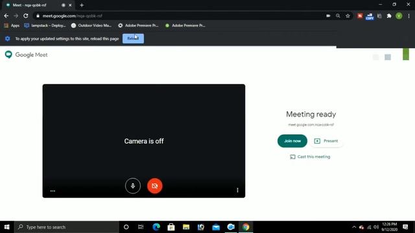The width and height of the screenshot is (415, 233).
Task: Open the Windows Start menu
Action: pos(7,227)
